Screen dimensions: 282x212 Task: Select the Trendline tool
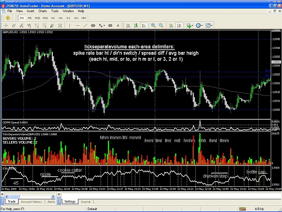pyautogui.click(x=85, y=26)
